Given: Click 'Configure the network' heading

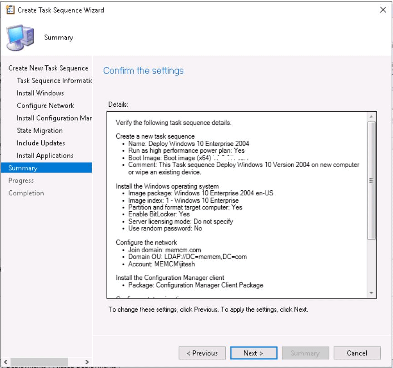Looking at the screenshot, I should pos(146,243).
